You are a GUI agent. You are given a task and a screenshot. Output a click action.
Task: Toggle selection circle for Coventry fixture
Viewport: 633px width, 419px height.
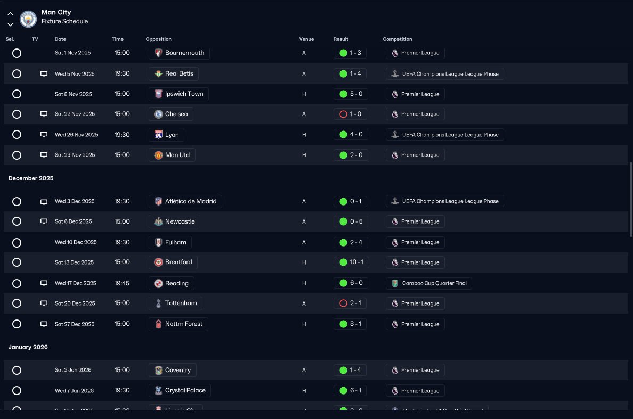17,370
